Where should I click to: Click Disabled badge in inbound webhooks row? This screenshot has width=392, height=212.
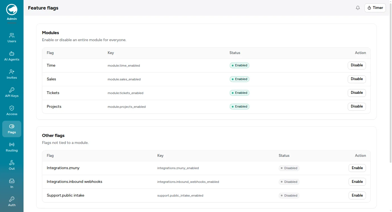pyautogui.click(x=289, y=182)
